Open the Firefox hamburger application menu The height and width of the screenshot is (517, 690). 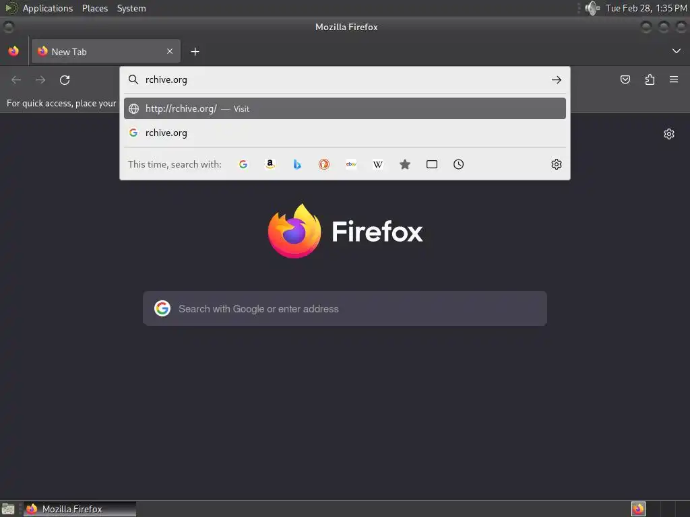pos(674,79)
